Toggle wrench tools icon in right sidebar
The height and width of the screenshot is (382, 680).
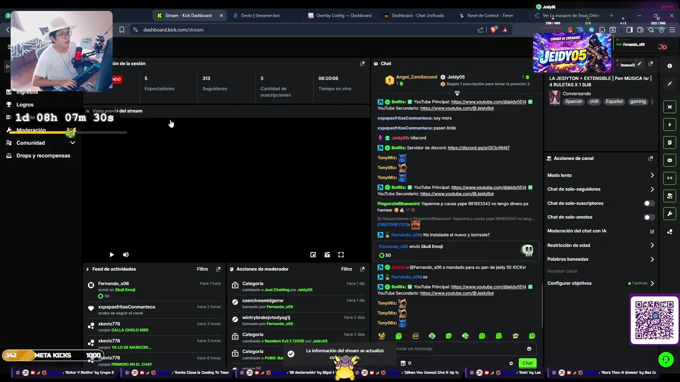[669, 214]
